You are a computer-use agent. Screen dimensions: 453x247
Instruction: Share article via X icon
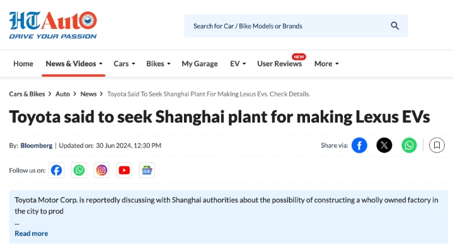point(384,146)
